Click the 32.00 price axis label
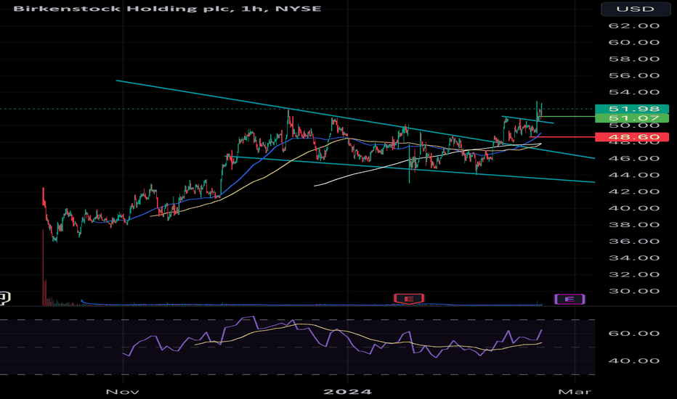Viewport: 677px width, 399px height. coord(634,274)
